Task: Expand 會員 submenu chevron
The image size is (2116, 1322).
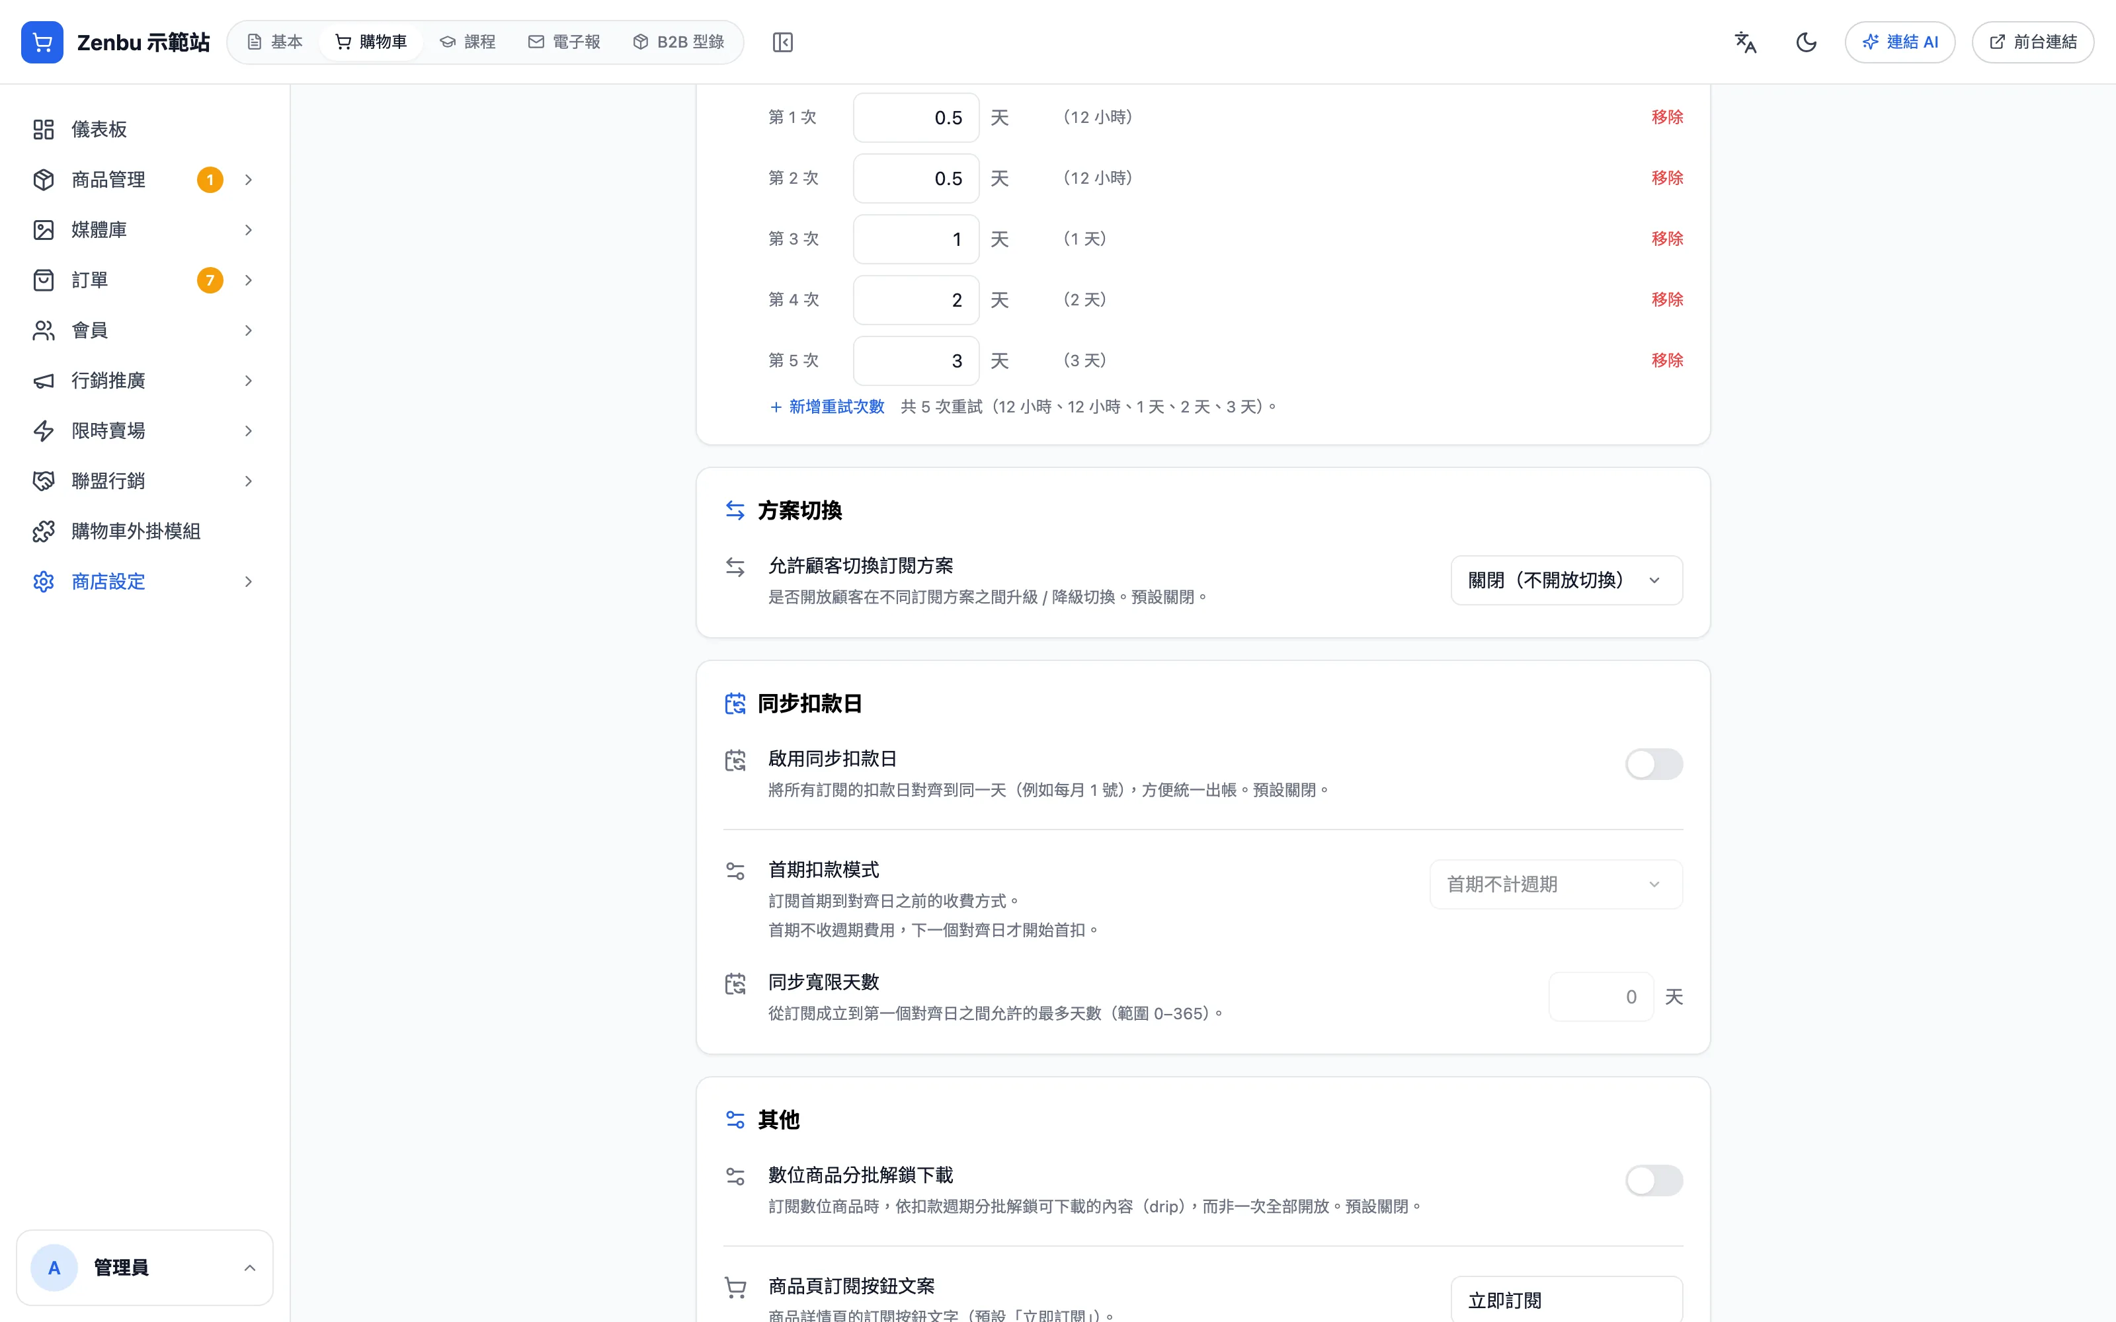Action: pos(249,330)
